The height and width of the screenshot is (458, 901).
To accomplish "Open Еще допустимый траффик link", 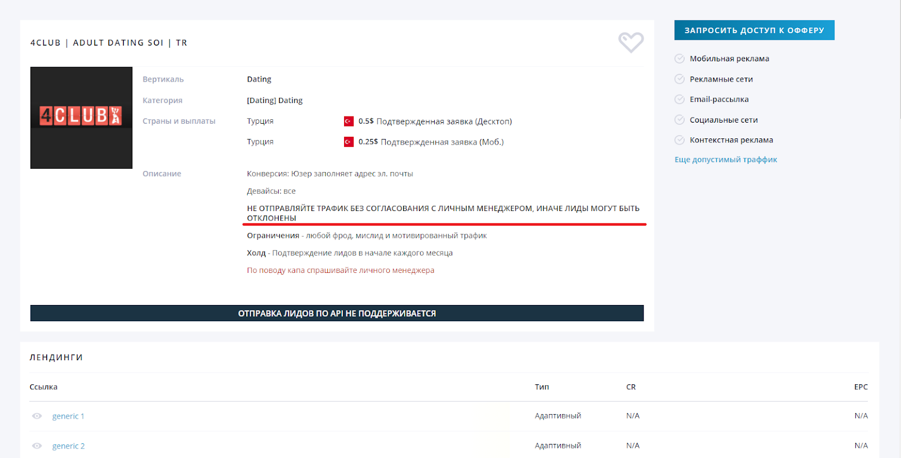I will 726,160.
